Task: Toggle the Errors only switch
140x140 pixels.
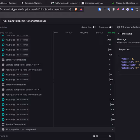Action: click(111, 27)
